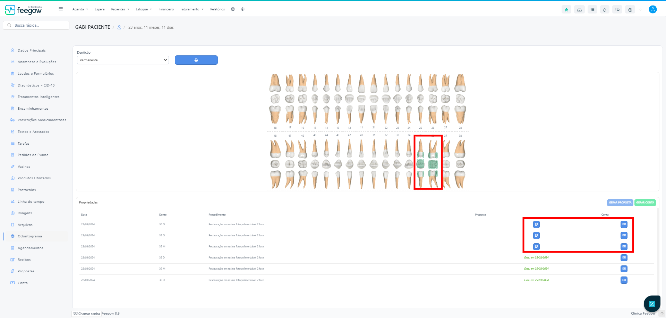The height and width of the screenshot is (318, 666).
Task: Copy proposal icon for tooth 35 O row
Action: 536,235
